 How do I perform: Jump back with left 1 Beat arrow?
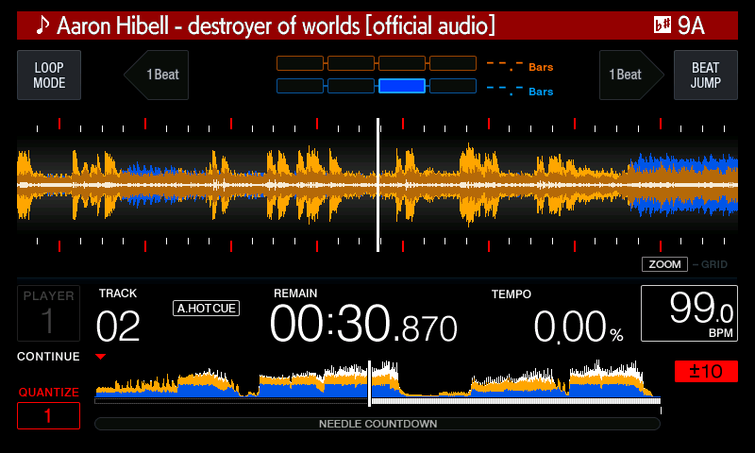(157, 75)
